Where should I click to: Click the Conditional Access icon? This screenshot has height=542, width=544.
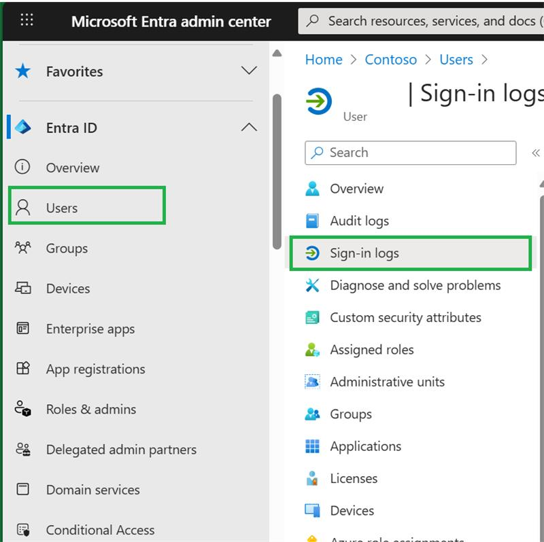click(x=23, y=530)
